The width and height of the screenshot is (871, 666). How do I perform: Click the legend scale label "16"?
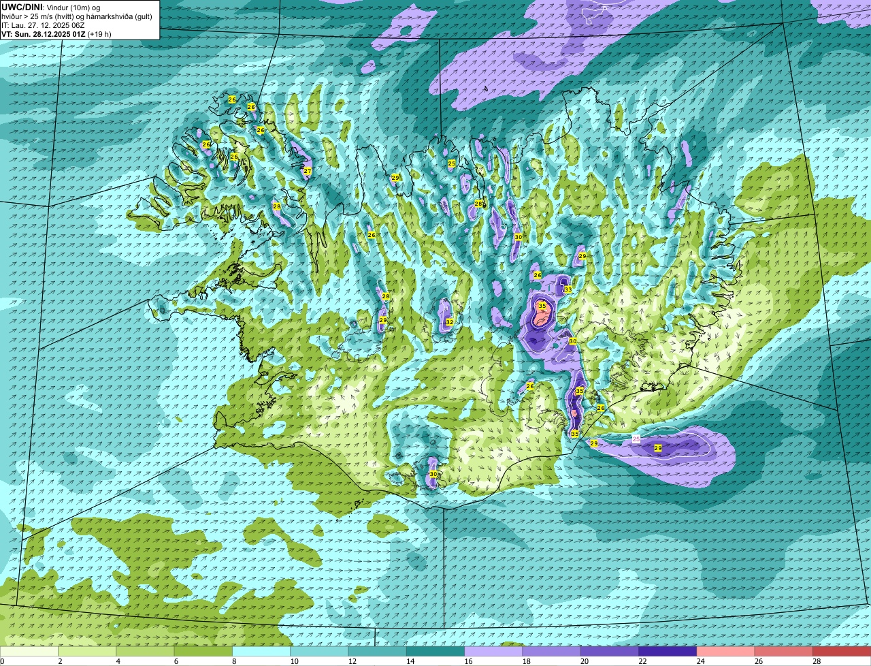468,661
